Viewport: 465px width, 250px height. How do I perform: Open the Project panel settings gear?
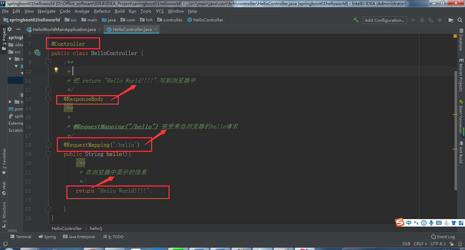coord(10,29)
